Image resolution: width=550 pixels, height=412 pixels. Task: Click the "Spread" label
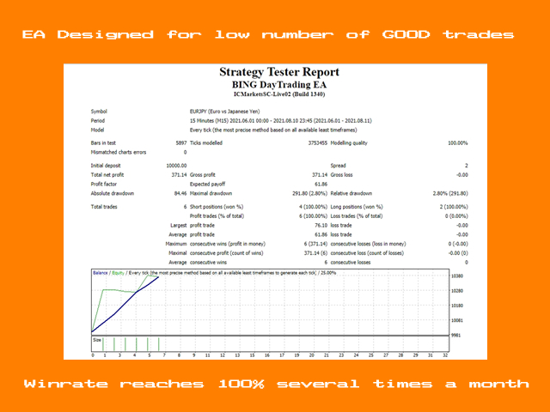tap(338, 166)
